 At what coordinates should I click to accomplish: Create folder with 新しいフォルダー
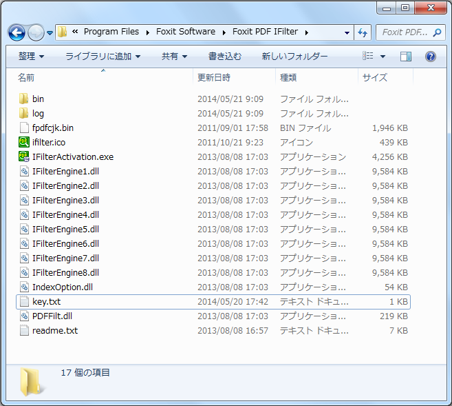[294, 56]
